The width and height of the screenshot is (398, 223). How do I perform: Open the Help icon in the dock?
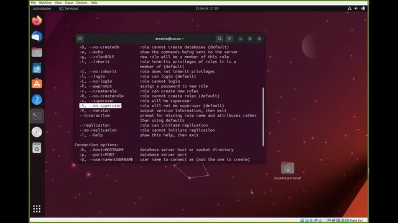tap(37, 100)
